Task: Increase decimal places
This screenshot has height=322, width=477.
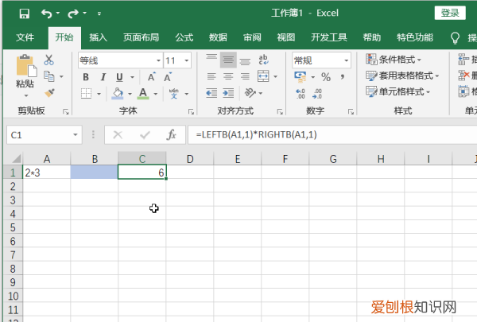Action: (x=301, y=94)
